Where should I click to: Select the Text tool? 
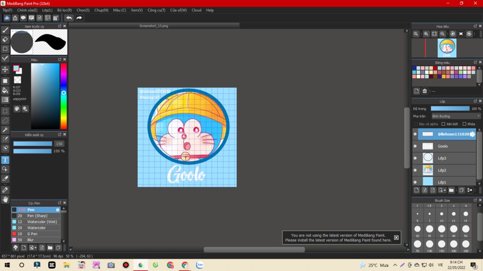pyautogui.click(x=5, y=160)
